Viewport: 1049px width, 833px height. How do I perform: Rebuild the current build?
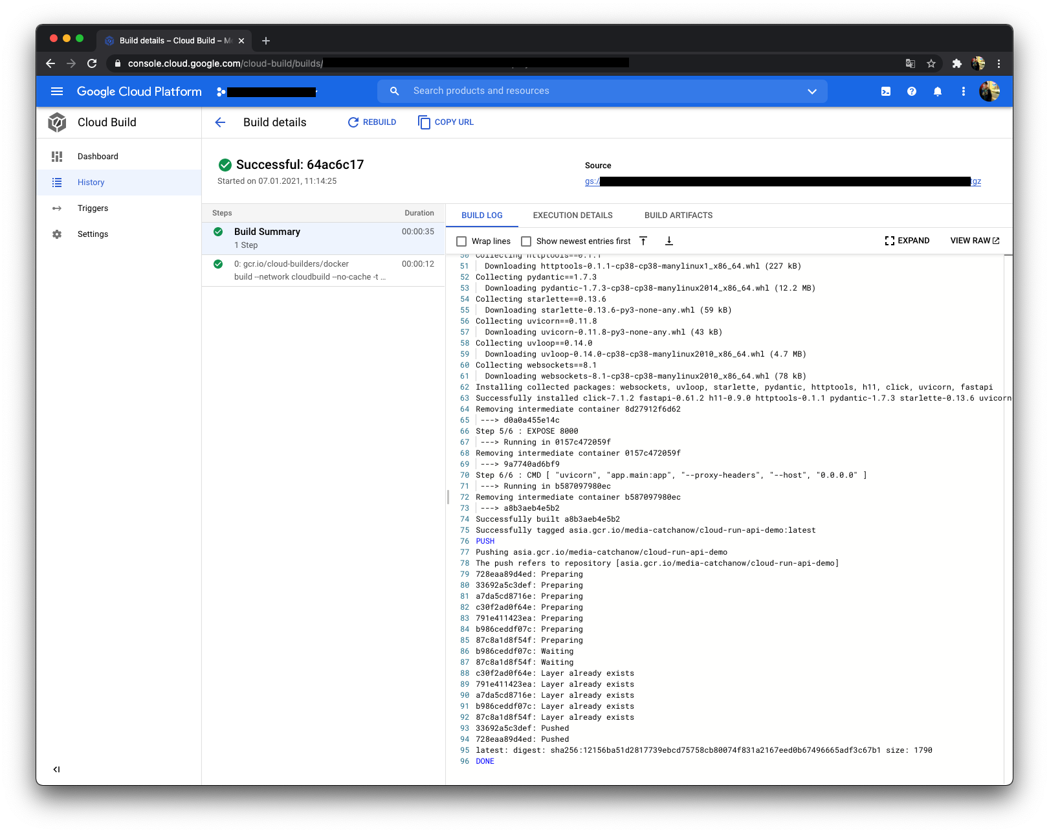tap(372, 122)
